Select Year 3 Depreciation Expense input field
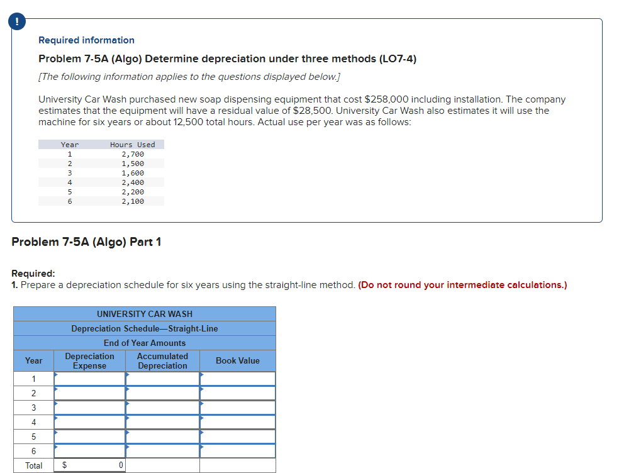The image size is (636, 473). [89, 407]
